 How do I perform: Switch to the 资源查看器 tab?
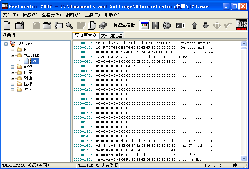click(x=86, y=35)
